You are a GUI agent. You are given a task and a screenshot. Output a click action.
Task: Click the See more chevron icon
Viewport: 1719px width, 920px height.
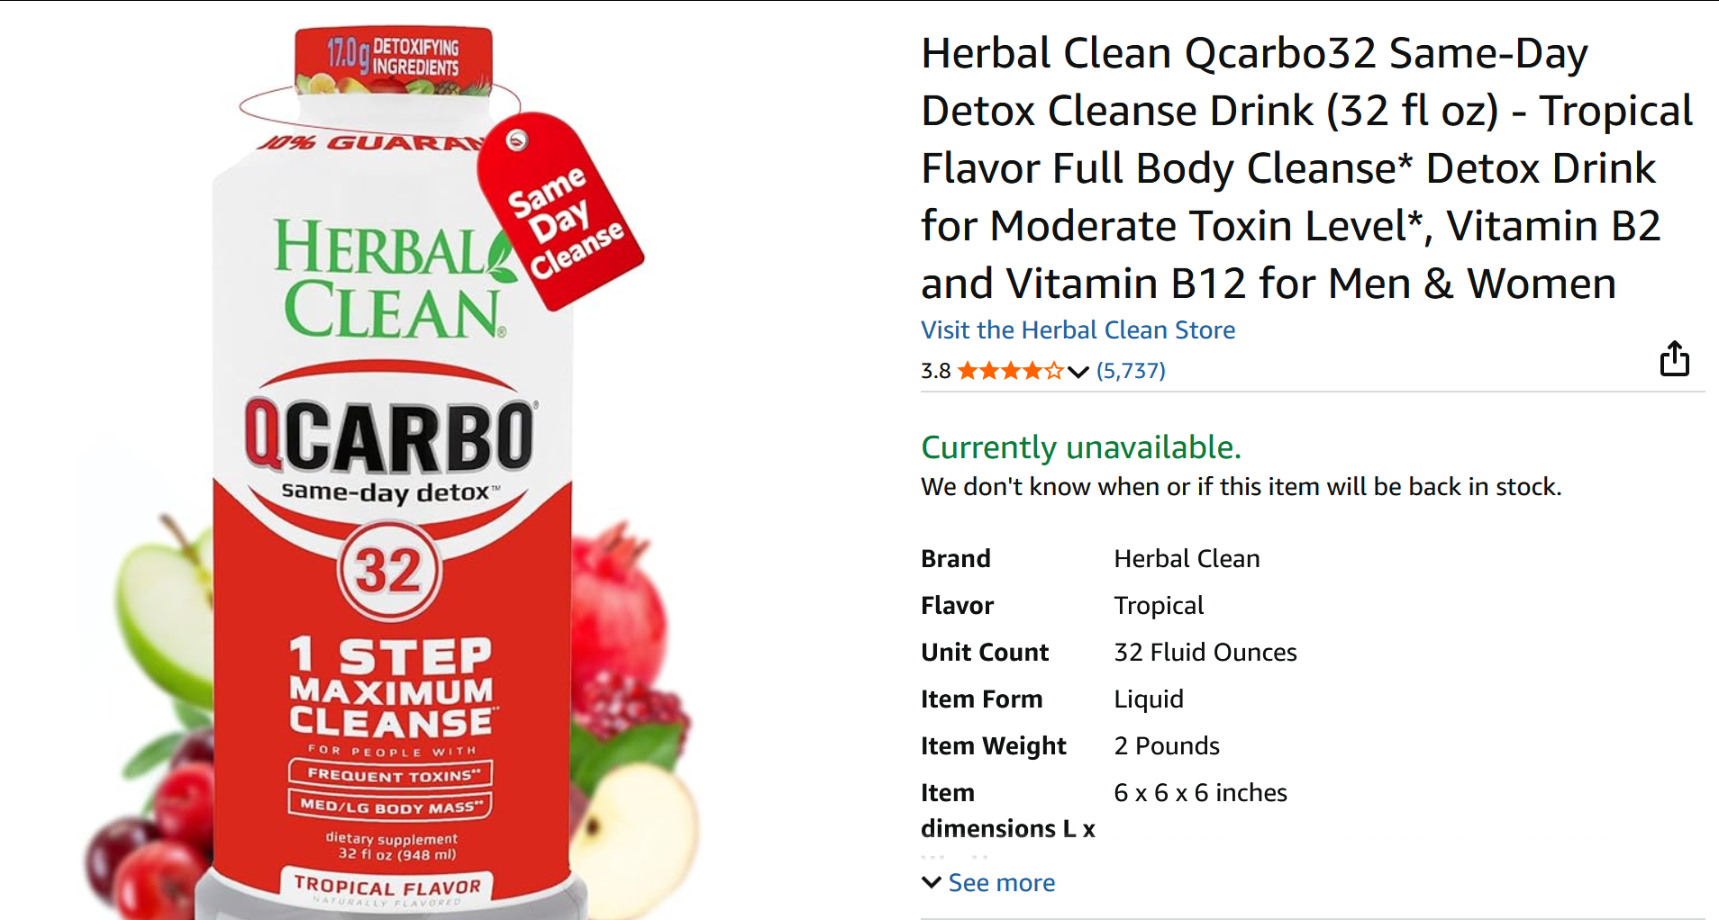click(x=932, y=882)
